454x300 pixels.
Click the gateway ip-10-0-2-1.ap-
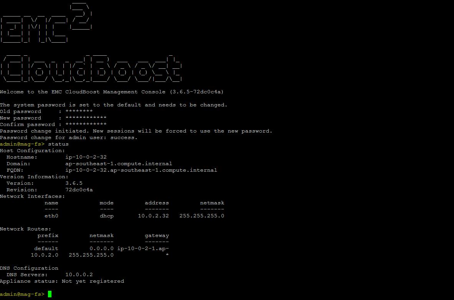143,249
